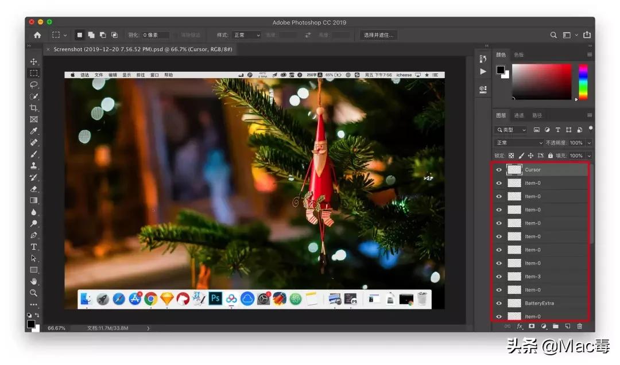Viewport: 620px width, 365px height.
Task: Expand the layer filter type dropdown (类型)
Action: click(511, 130)
